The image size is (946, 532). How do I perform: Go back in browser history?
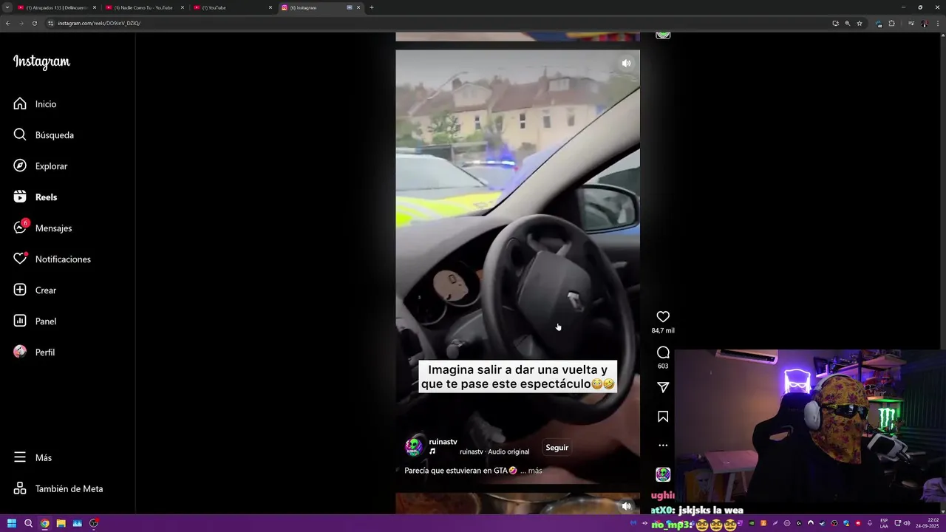(7, 23)
